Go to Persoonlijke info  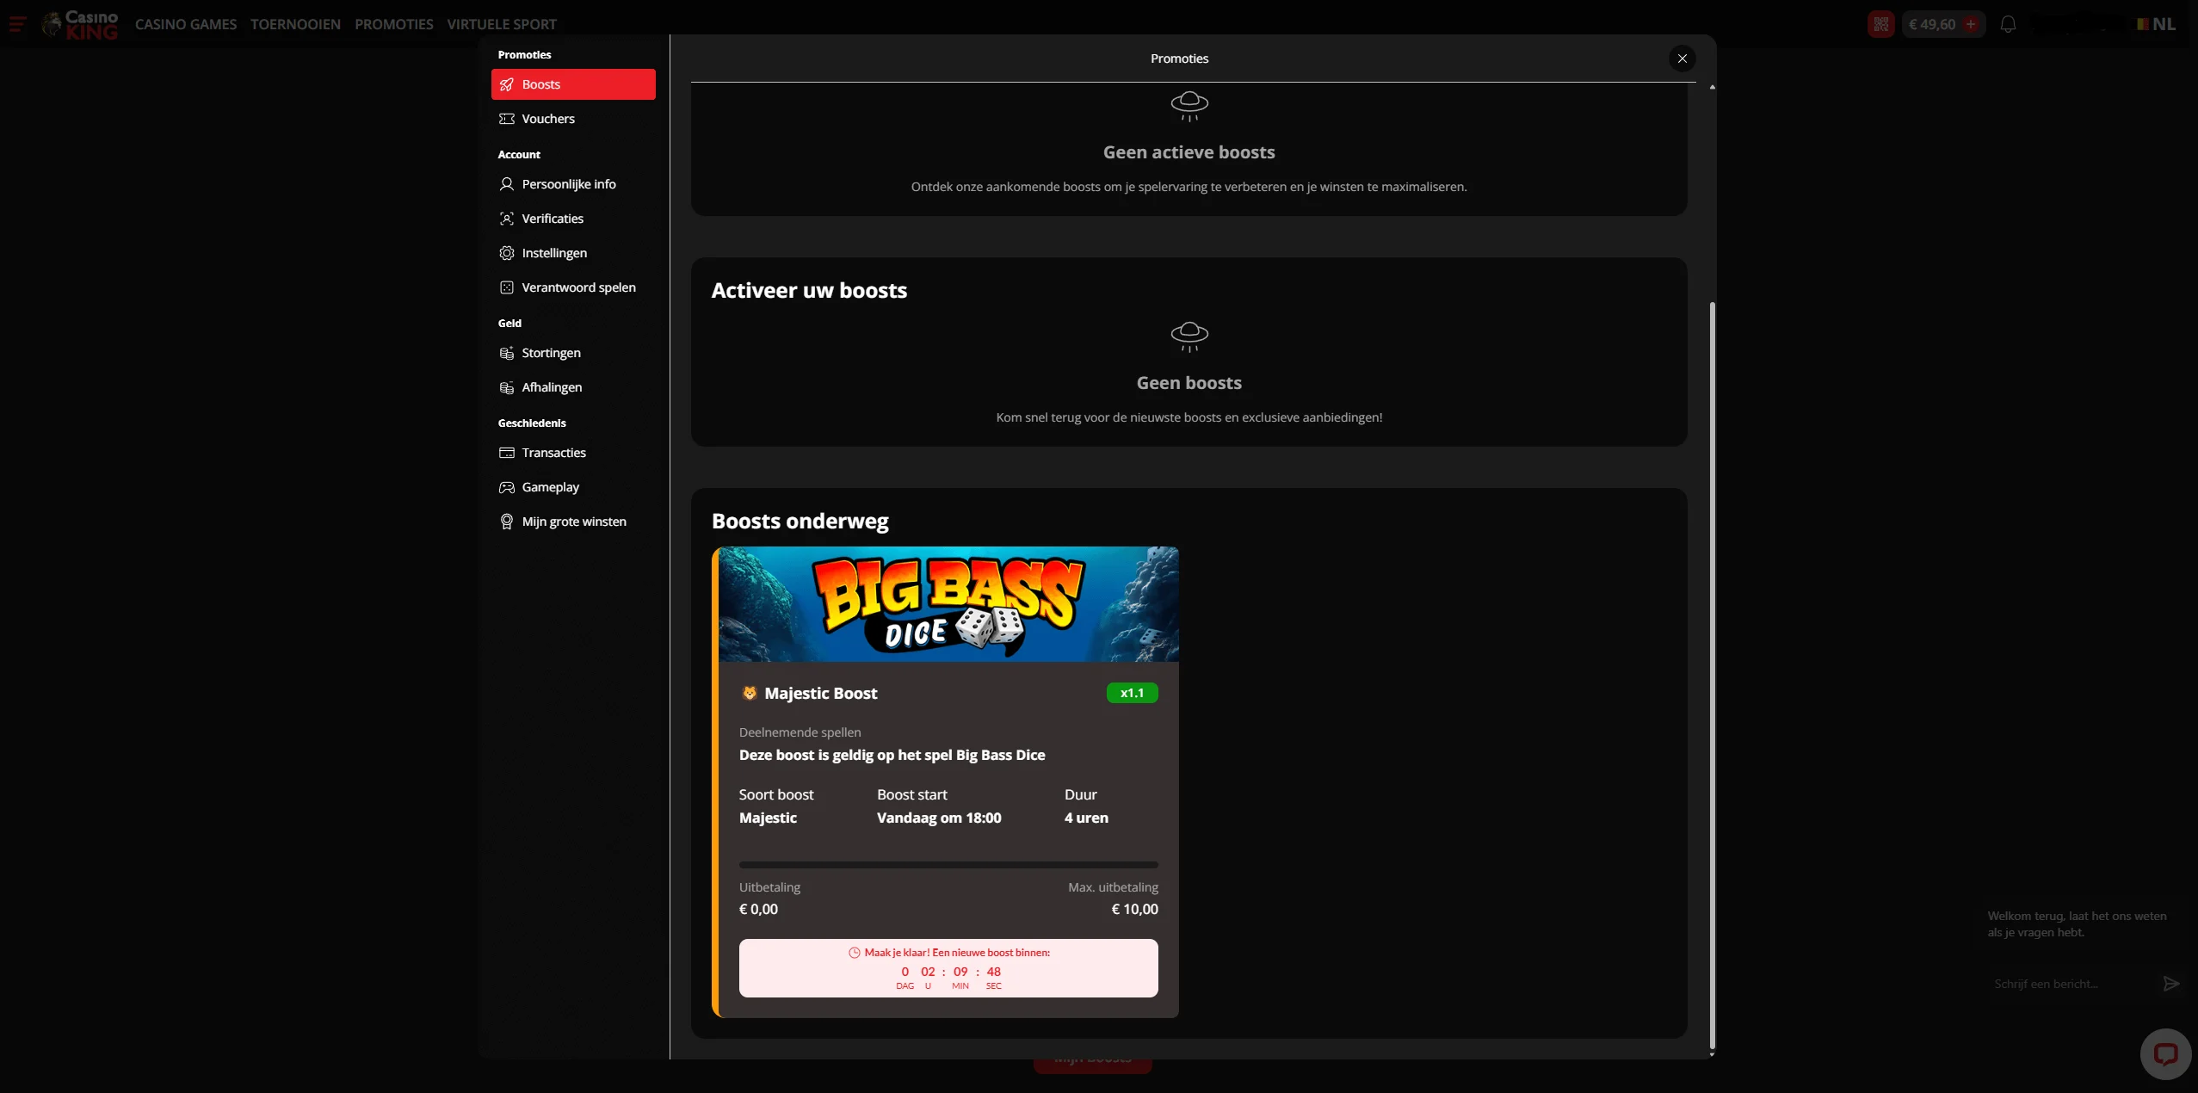568,184
